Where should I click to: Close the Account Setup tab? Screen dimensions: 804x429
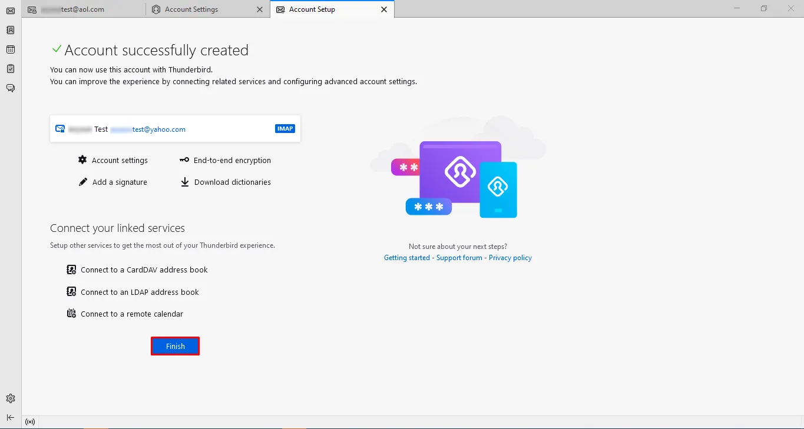click(384, 9)
